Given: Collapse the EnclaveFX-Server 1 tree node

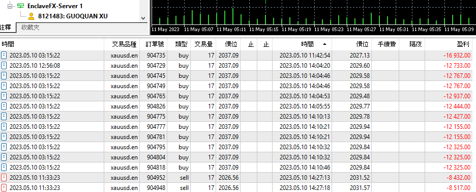Looking at the screenshot, I should tap(10, 6).
